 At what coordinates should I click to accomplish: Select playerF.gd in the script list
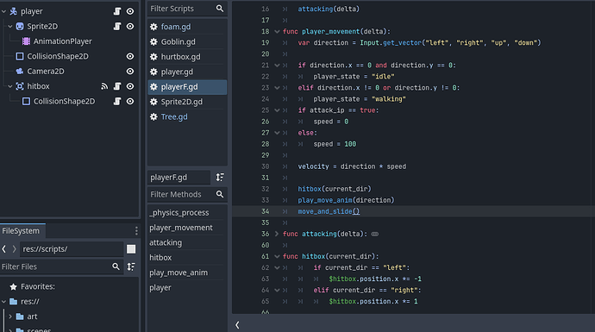click(187, 86)
